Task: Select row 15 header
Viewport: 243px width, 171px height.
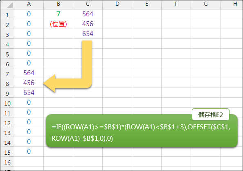Action: (x=7, y=152)
